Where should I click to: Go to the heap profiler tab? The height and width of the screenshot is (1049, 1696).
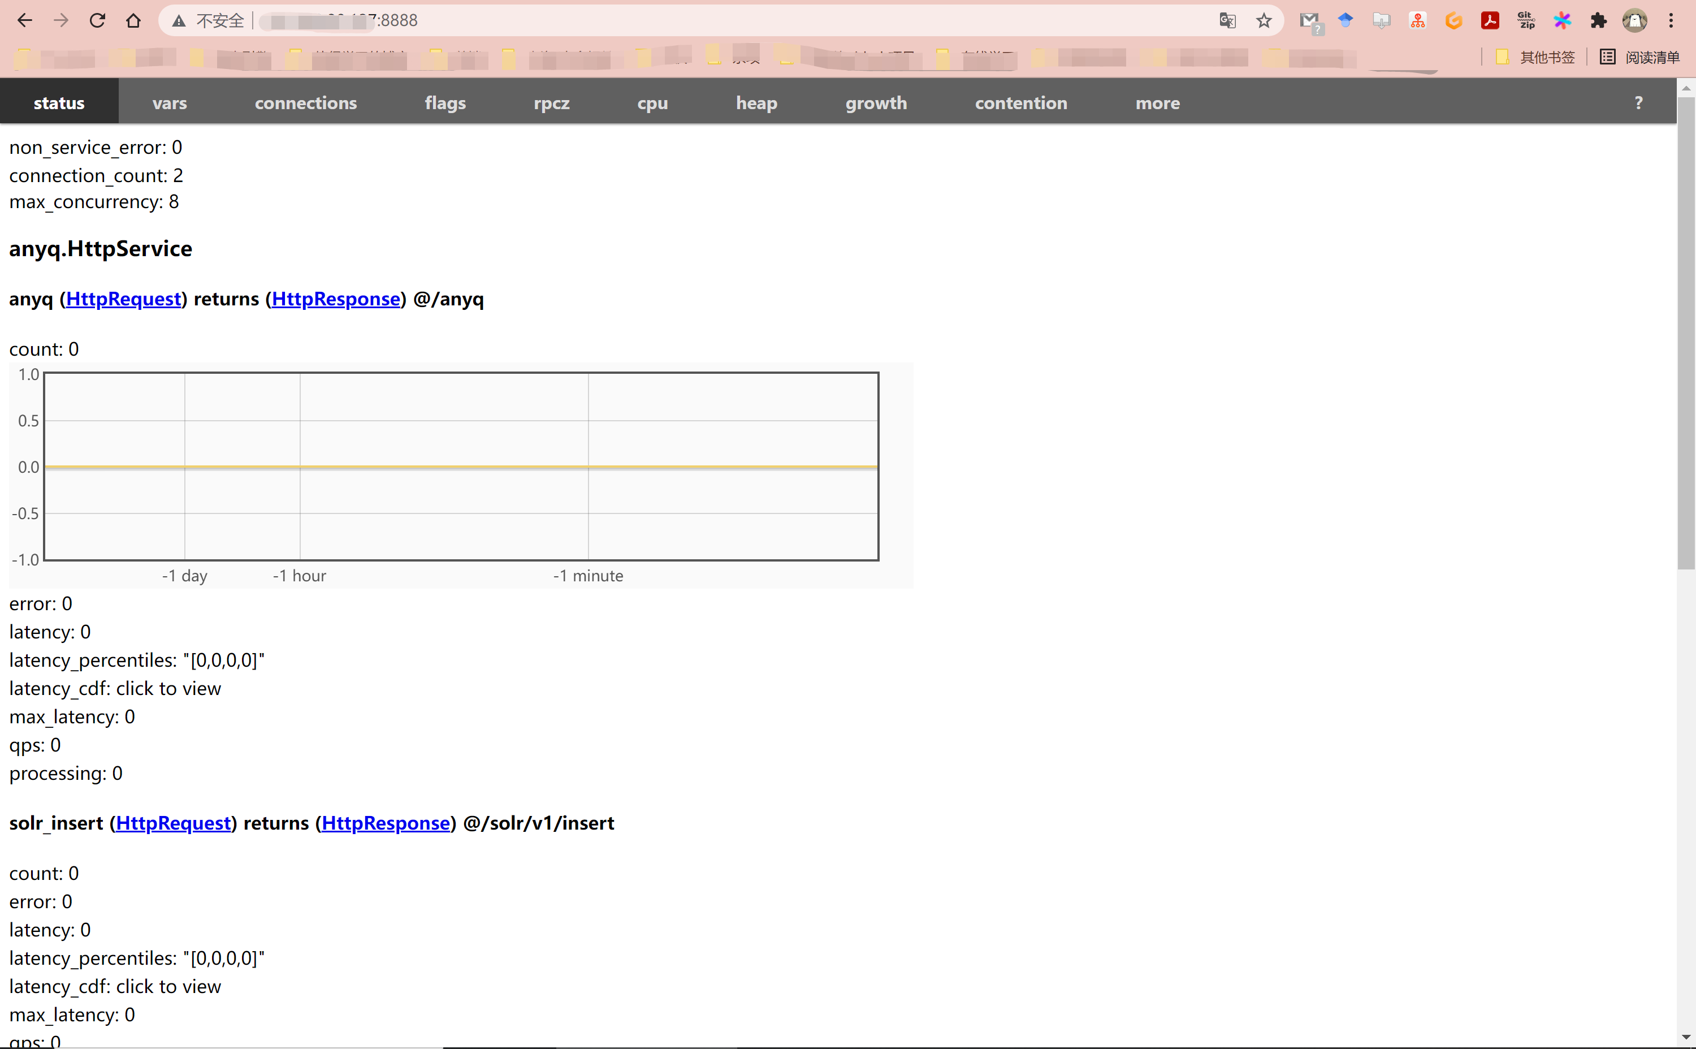[x=756, y=103]
